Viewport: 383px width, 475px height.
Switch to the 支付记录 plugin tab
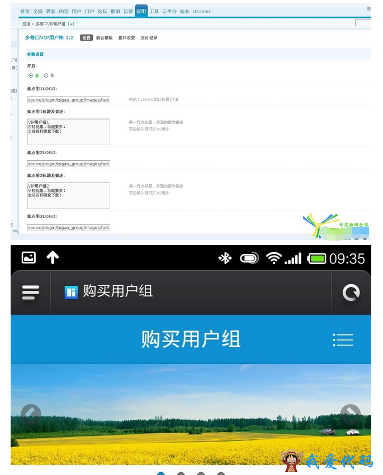click(x=149, y=38)
